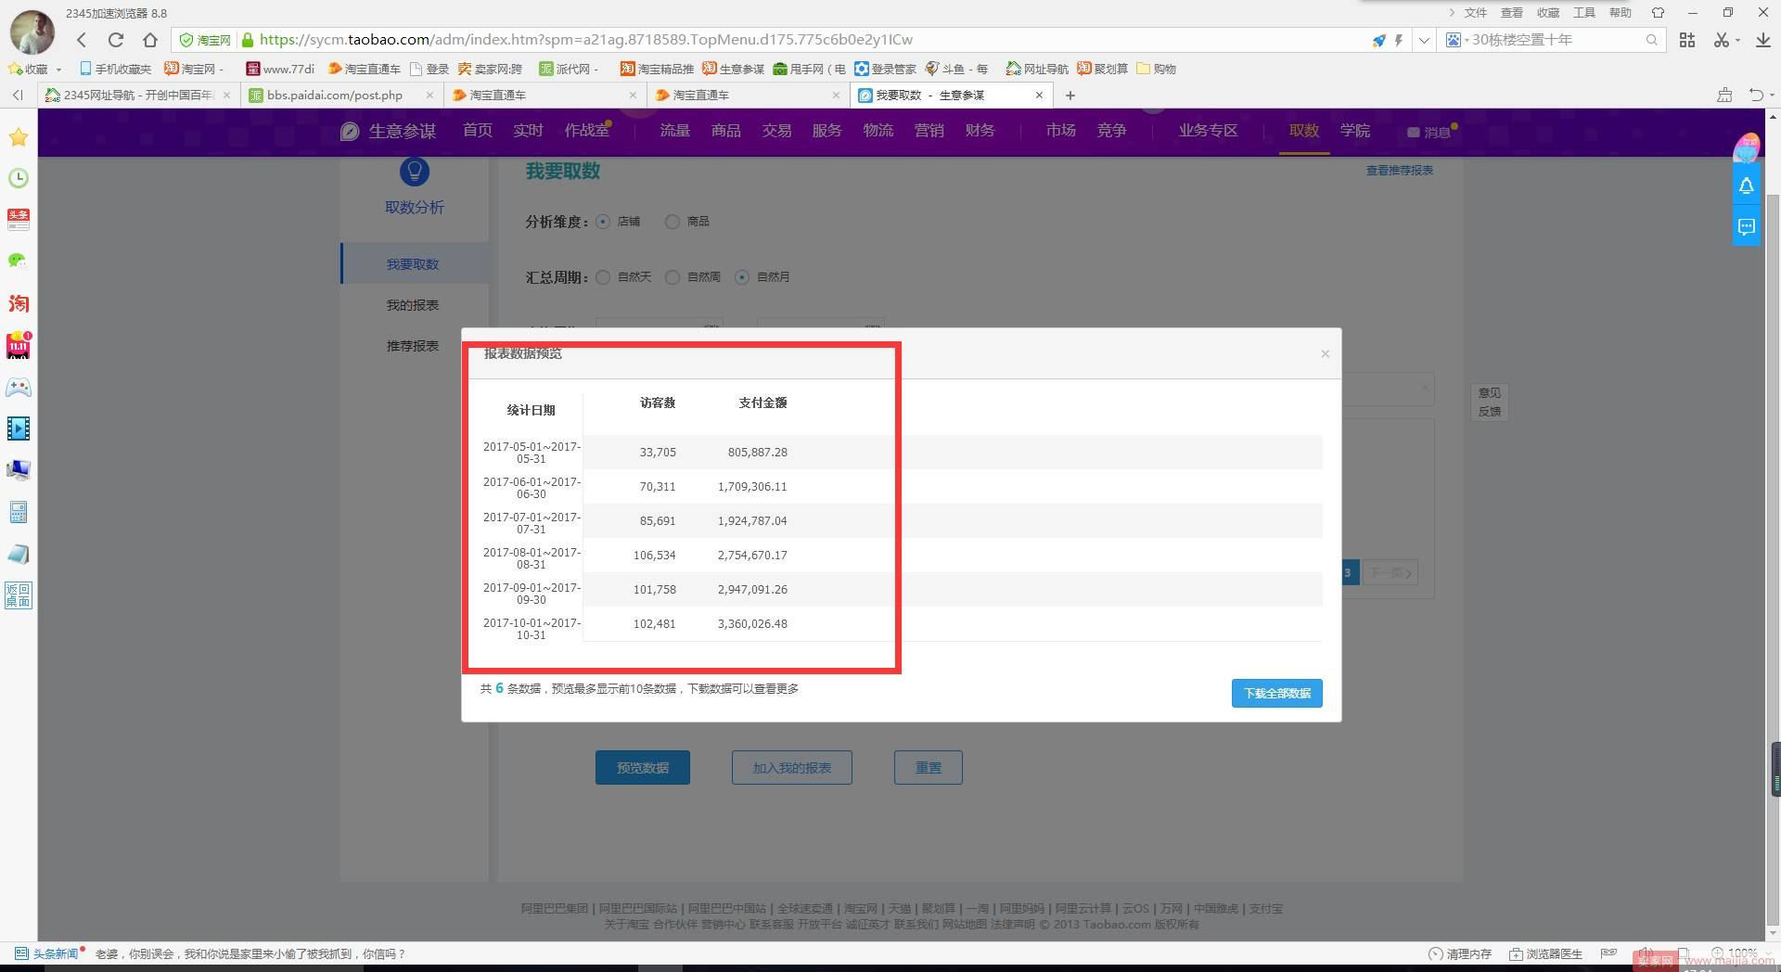Click the 清理内存 status bar item
Screen dimensions: 1781x972
pos(1461,953)
